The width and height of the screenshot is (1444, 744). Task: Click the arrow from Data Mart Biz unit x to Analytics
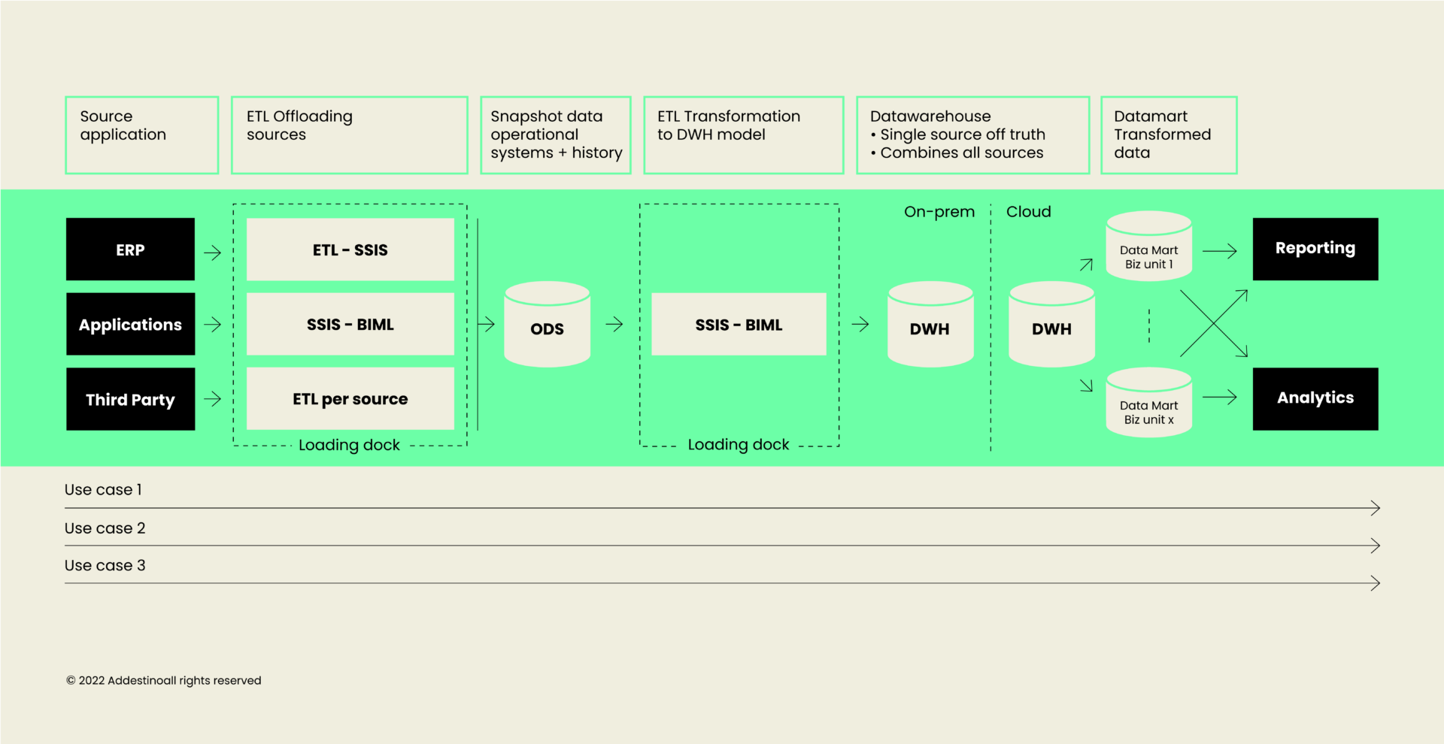(1220, 397)
